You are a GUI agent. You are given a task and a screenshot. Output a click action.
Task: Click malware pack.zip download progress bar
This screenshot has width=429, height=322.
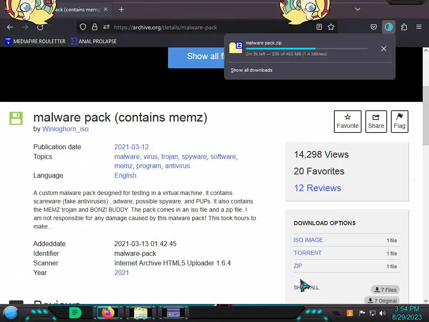click(306, 49)
